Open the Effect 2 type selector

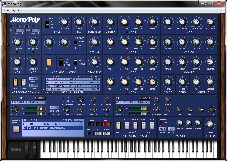click(x=133, y=102)
